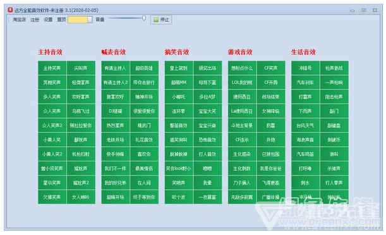The height and width of the screenshot is (235, 386).
Task: Play the 下雨声 rain sound
Action: (x=305, y=112)
